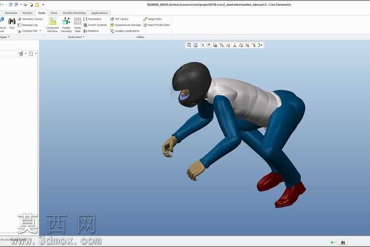Open the Applications ribbon tab
The image size is (370, 247).
pos(99,13)
